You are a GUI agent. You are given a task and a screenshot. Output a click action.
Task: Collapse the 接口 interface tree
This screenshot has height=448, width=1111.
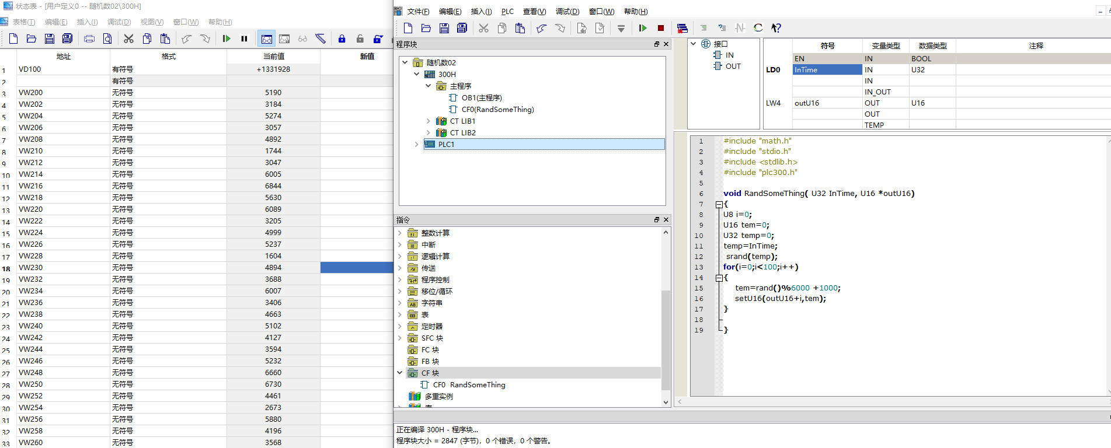pyautogui.click(x=693, y=44)
